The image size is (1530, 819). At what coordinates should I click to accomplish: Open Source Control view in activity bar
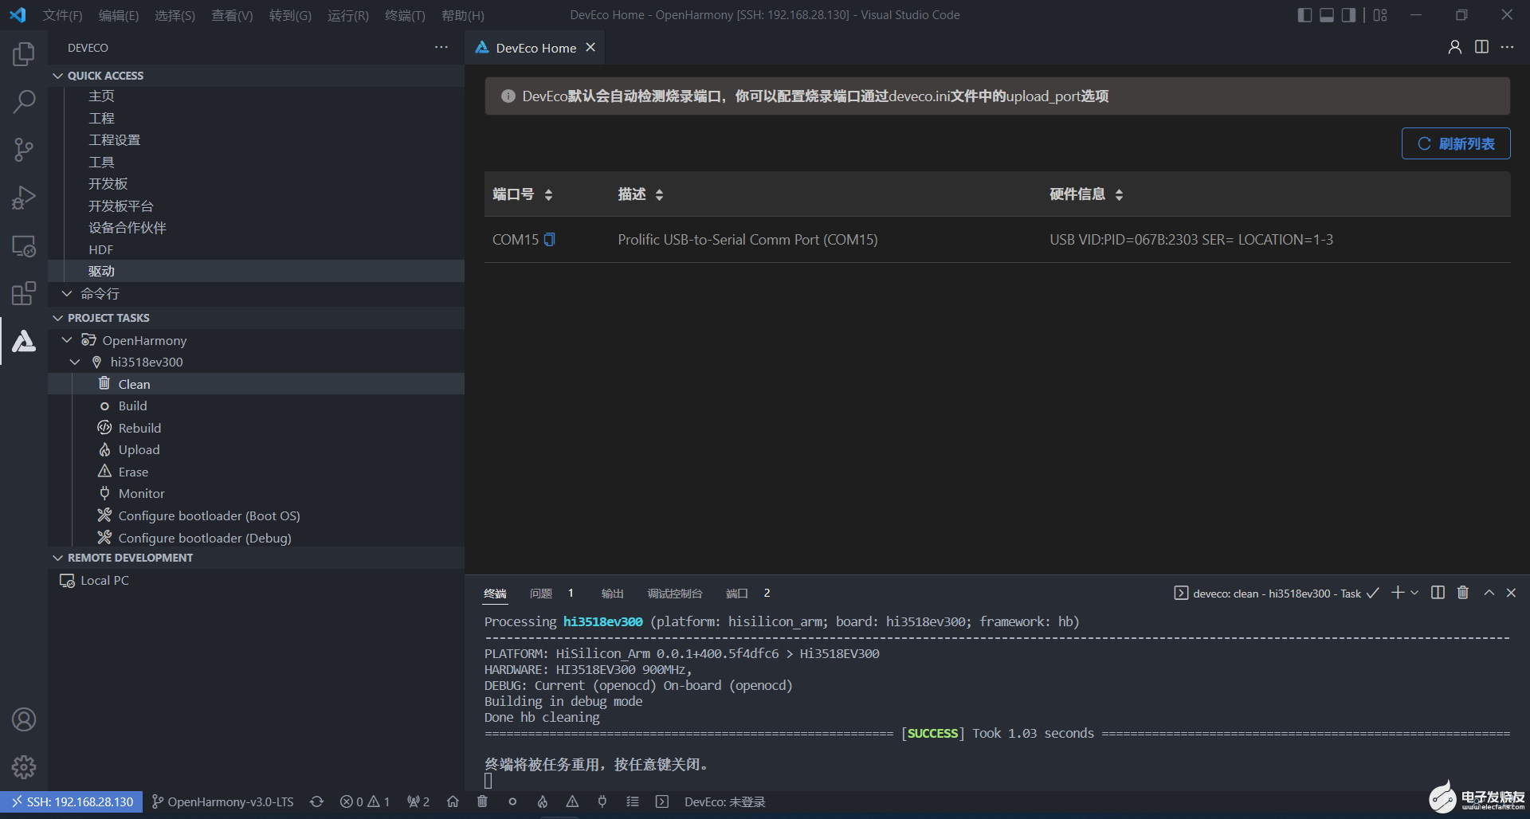(x=24, y=150)
